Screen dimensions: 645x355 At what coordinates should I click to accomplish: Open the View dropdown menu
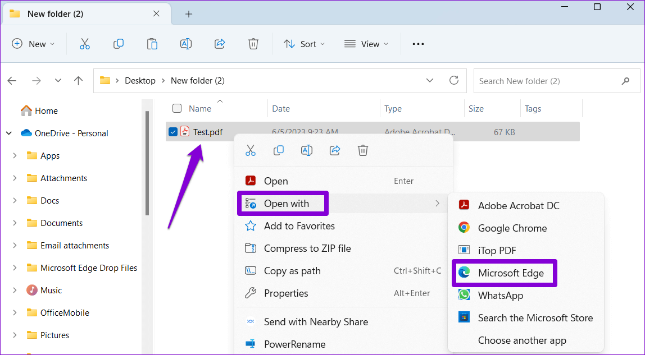click(x=366, y=44)
